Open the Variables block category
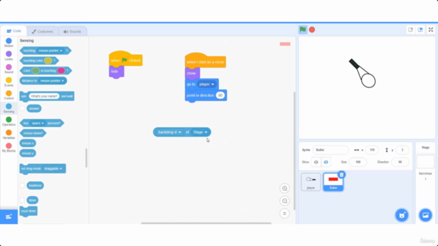The height and width of the screenshot is (246, 438). [9, 135]
